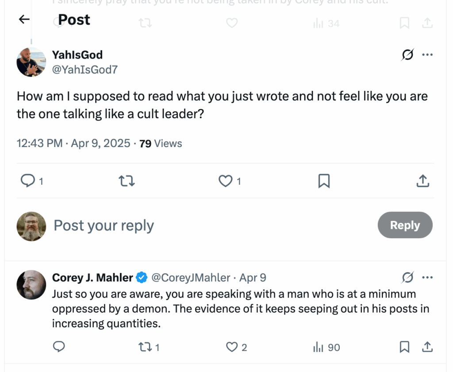Open more options on Corey J. Mahler's reply
The width and height of the screenshot is (453, 372).
click(x=427, y=278)
